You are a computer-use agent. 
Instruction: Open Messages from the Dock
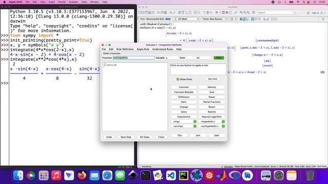tap(120, 175)
